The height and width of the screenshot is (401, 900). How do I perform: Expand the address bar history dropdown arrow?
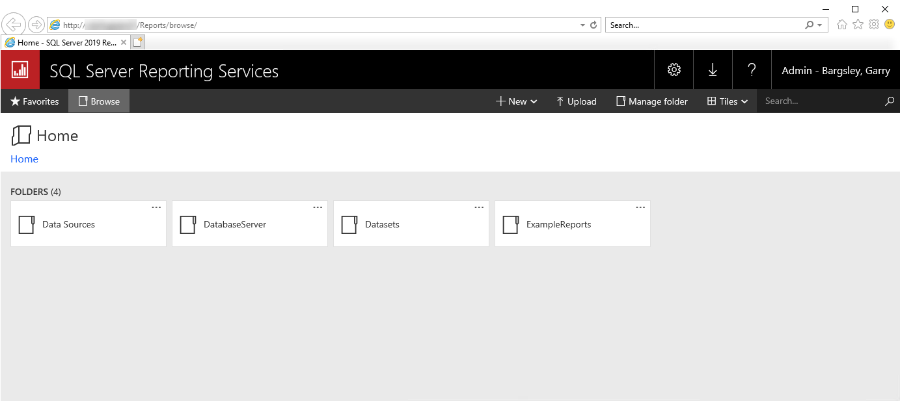click(x=582, y=25)
